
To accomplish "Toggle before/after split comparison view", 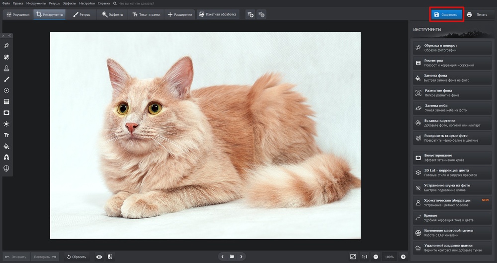I will click(x=110, y=257).
